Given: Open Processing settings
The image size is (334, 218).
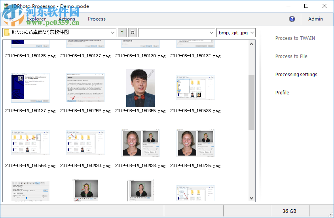Looking at the screenshot, I should [x=296, y=75].
